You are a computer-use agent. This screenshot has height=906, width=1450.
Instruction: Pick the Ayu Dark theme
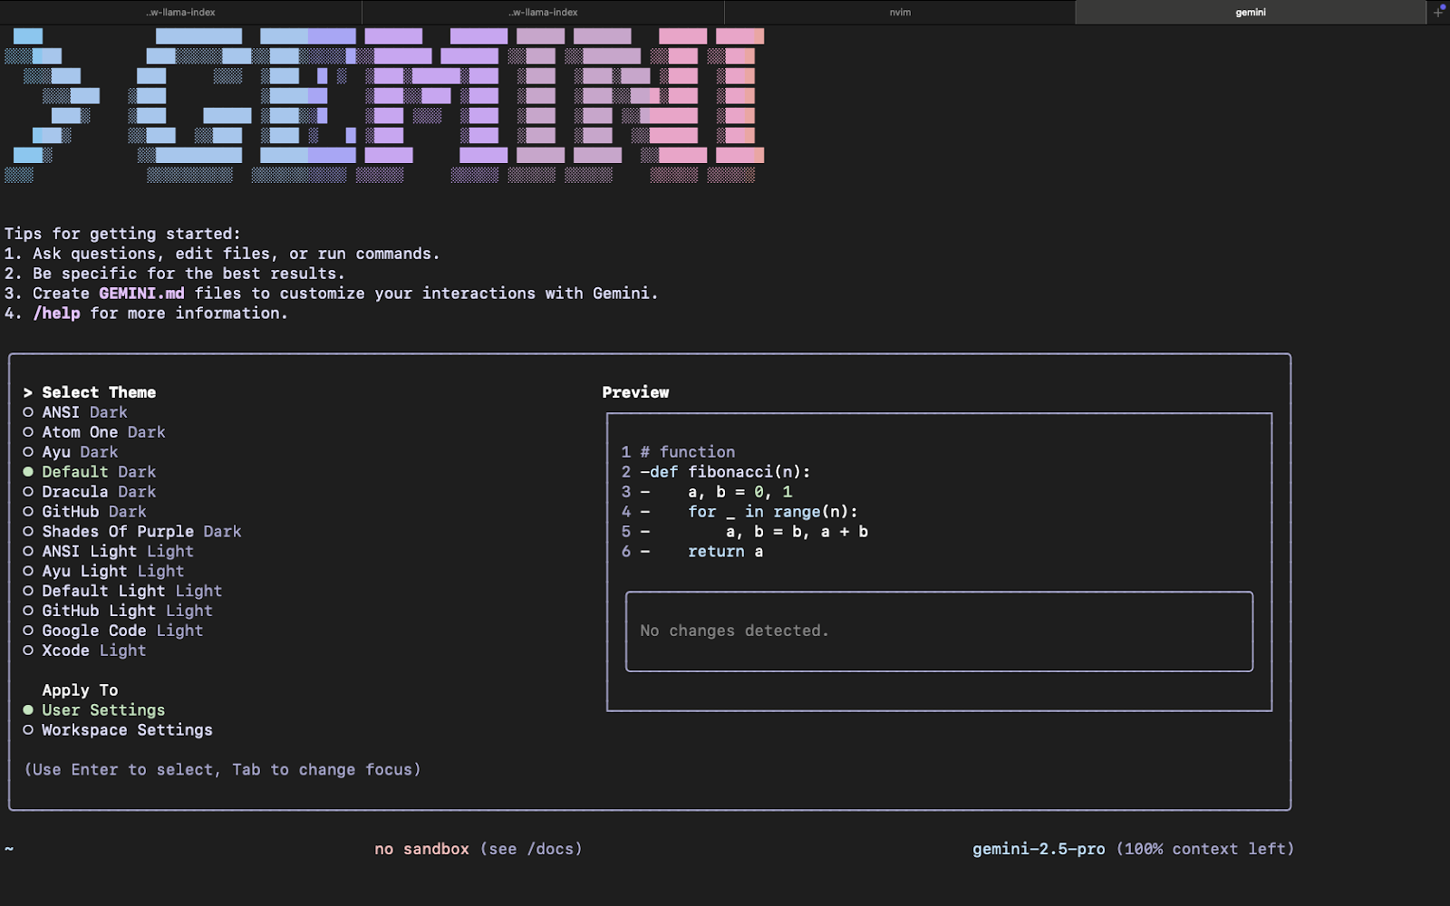pos(71,452)
